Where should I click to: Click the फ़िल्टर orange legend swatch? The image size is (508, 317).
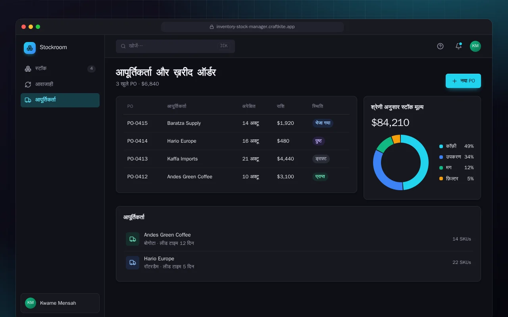(x=441, y=179)
